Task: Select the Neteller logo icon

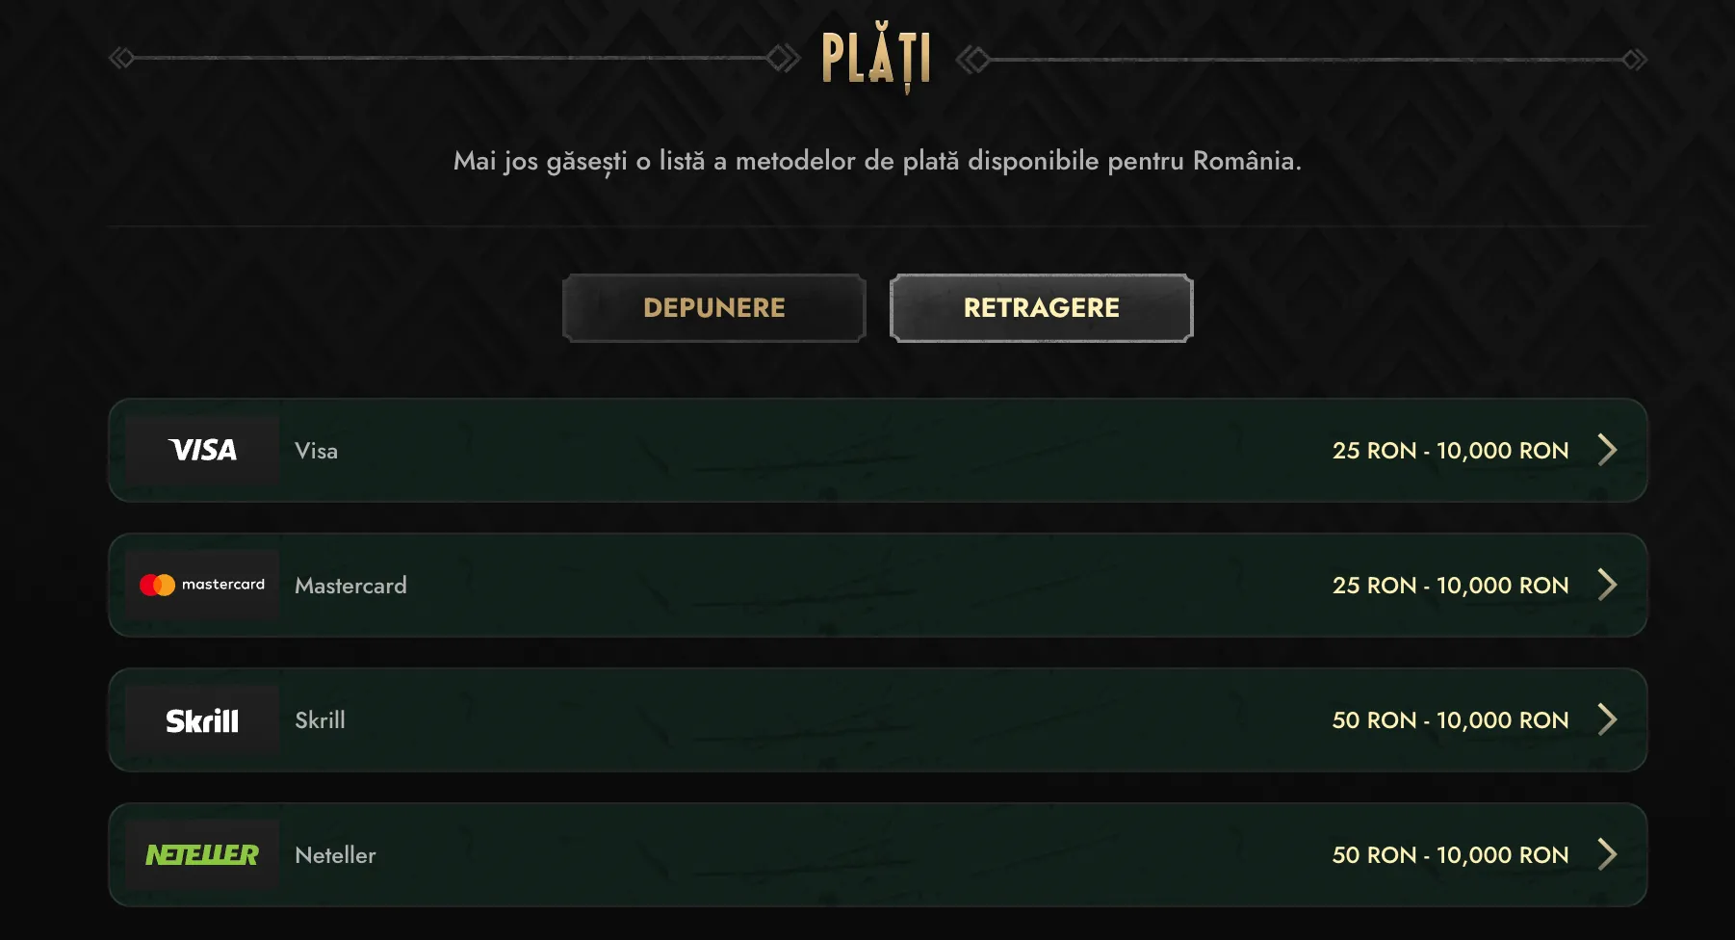Action: [201, 854]
